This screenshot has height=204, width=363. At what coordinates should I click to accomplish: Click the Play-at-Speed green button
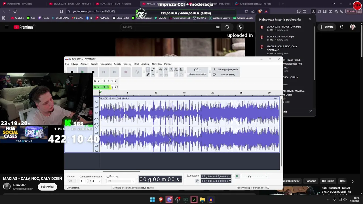pyautogui.click(x=237, y=176)
